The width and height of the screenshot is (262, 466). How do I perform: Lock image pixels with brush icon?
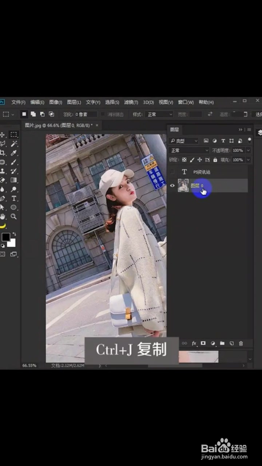192,160
